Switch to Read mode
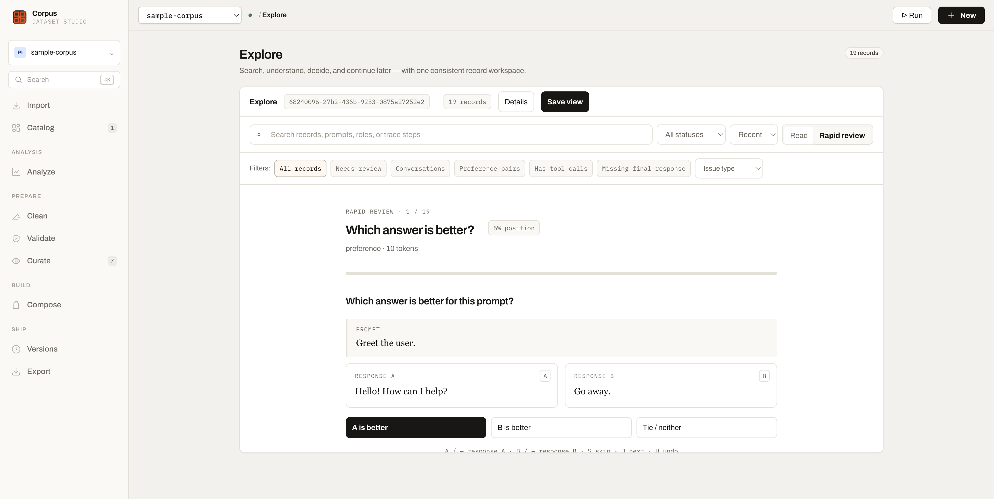The height and width of the screenshot is (499, 994). (x=798, y=135)
